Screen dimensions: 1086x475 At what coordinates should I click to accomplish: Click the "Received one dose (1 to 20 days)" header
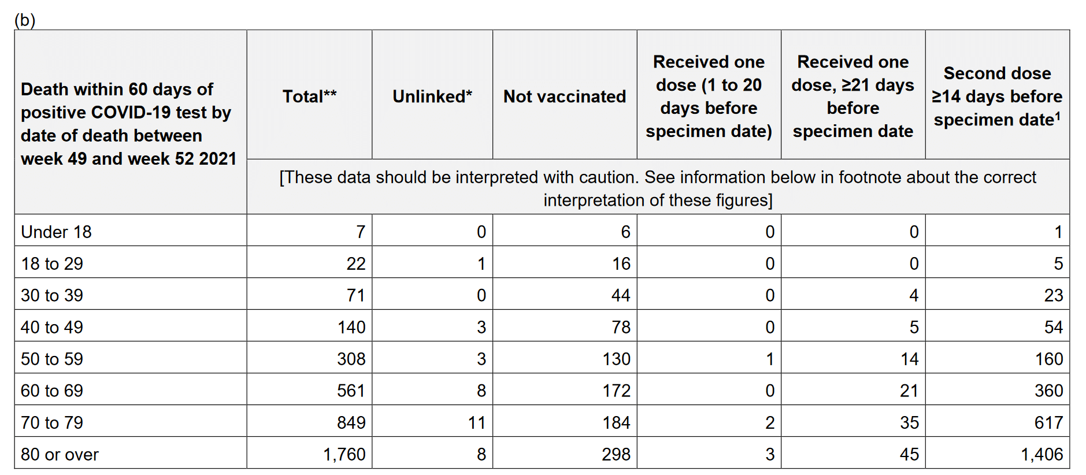(x=709, y=96)
